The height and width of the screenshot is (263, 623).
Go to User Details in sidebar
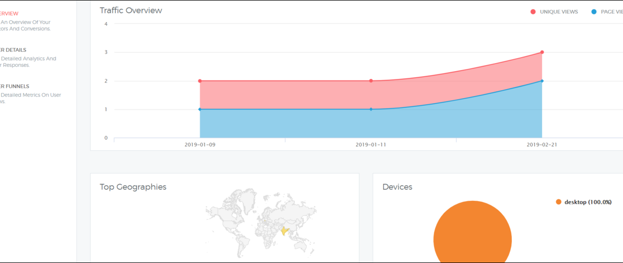click(x=13, y=50)
